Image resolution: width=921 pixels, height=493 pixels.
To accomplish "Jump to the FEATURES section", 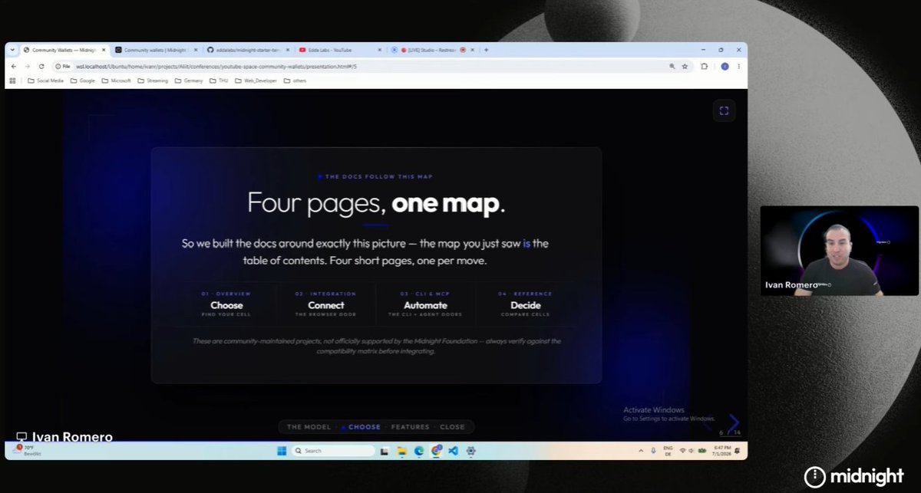I will 410,427.
